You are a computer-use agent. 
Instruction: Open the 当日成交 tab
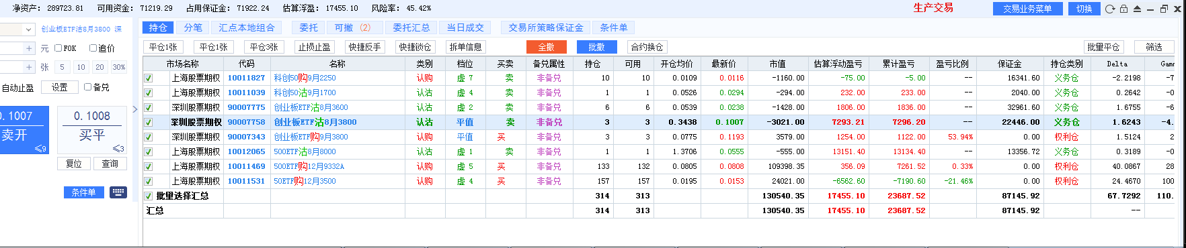[x=465, y=27]
